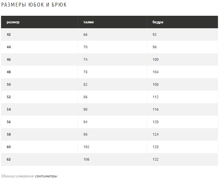Click the 'сантиметры' unit text
The image size is (219, 180).
pos(46,176)
